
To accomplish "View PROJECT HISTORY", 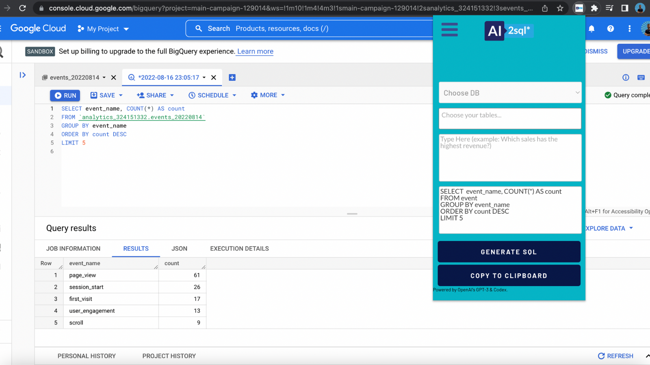I will [x=169, y=356].
